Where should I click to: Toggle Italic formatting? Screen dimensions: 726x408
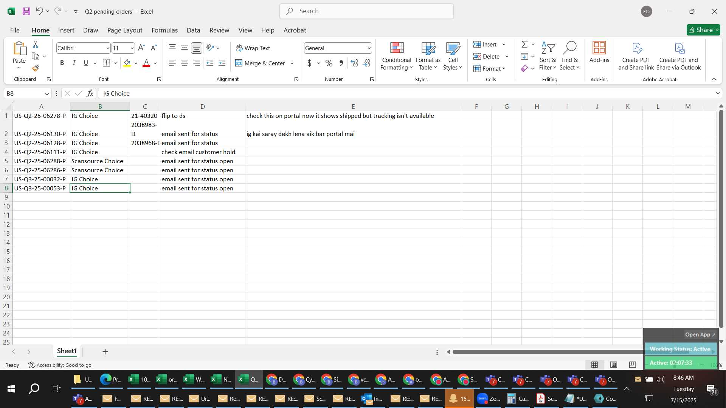pos(74,63)
